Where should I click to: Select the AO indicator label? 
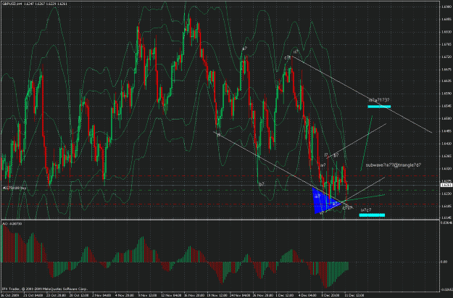point(12,224)
